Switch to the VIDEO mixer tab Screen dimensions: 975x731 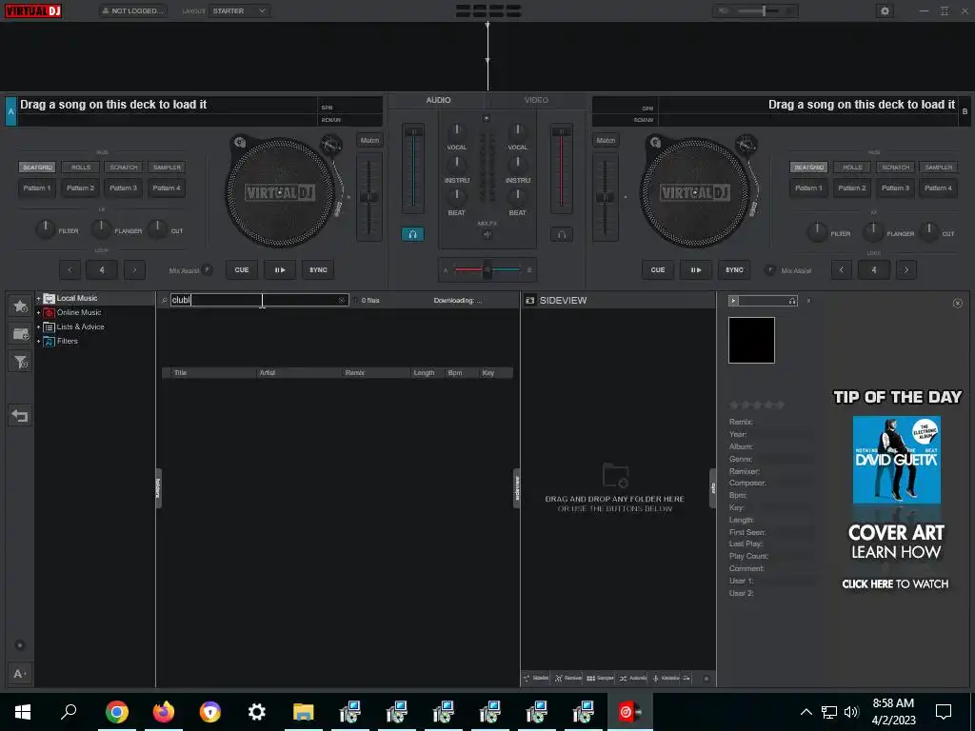tap(536, 100)
